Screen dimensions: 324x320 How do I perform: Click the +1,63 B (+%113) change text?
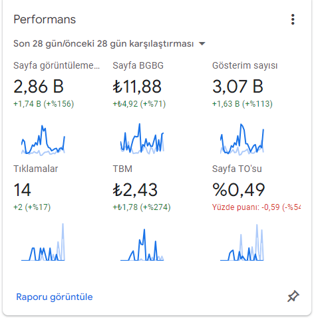tap(242, 104)
